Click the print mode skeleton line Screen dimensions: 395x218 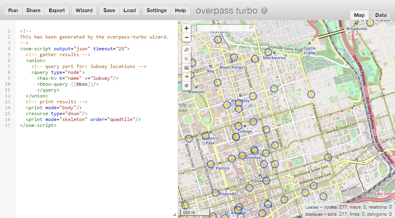pos(83,119)
